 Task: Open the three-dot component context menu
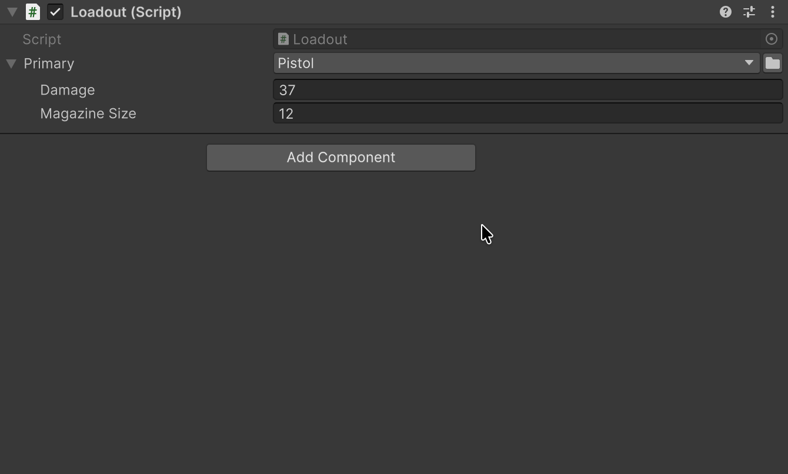coord(773,12)
